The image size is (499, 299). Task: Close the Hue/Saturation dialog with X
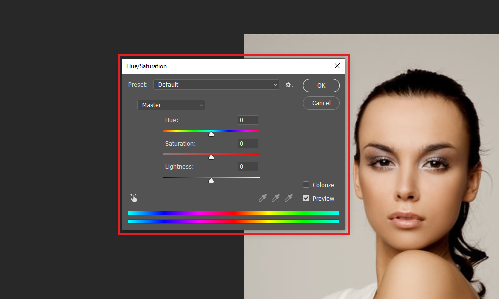(x=337, y=66)
